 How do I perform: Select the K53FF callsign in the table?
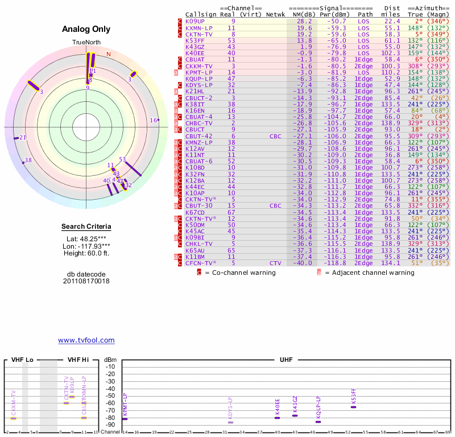195,40
